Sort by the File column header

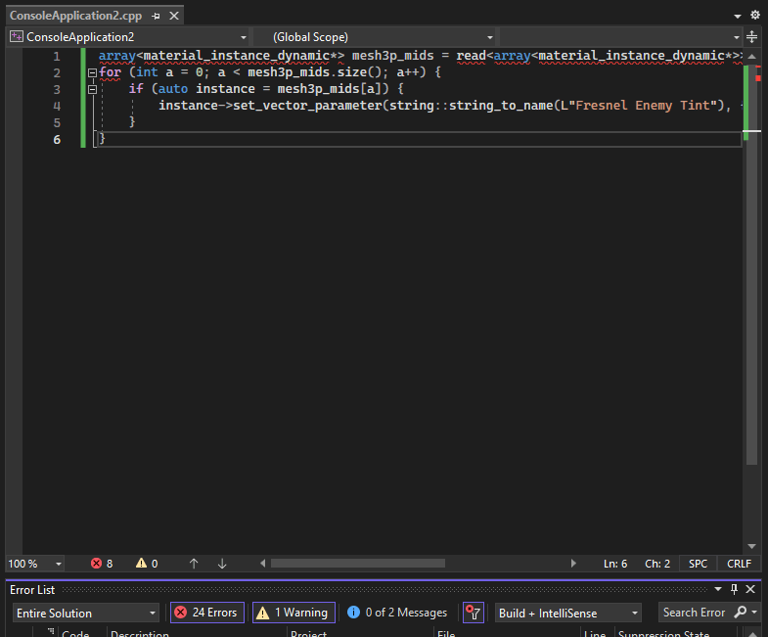click(446, 633)
